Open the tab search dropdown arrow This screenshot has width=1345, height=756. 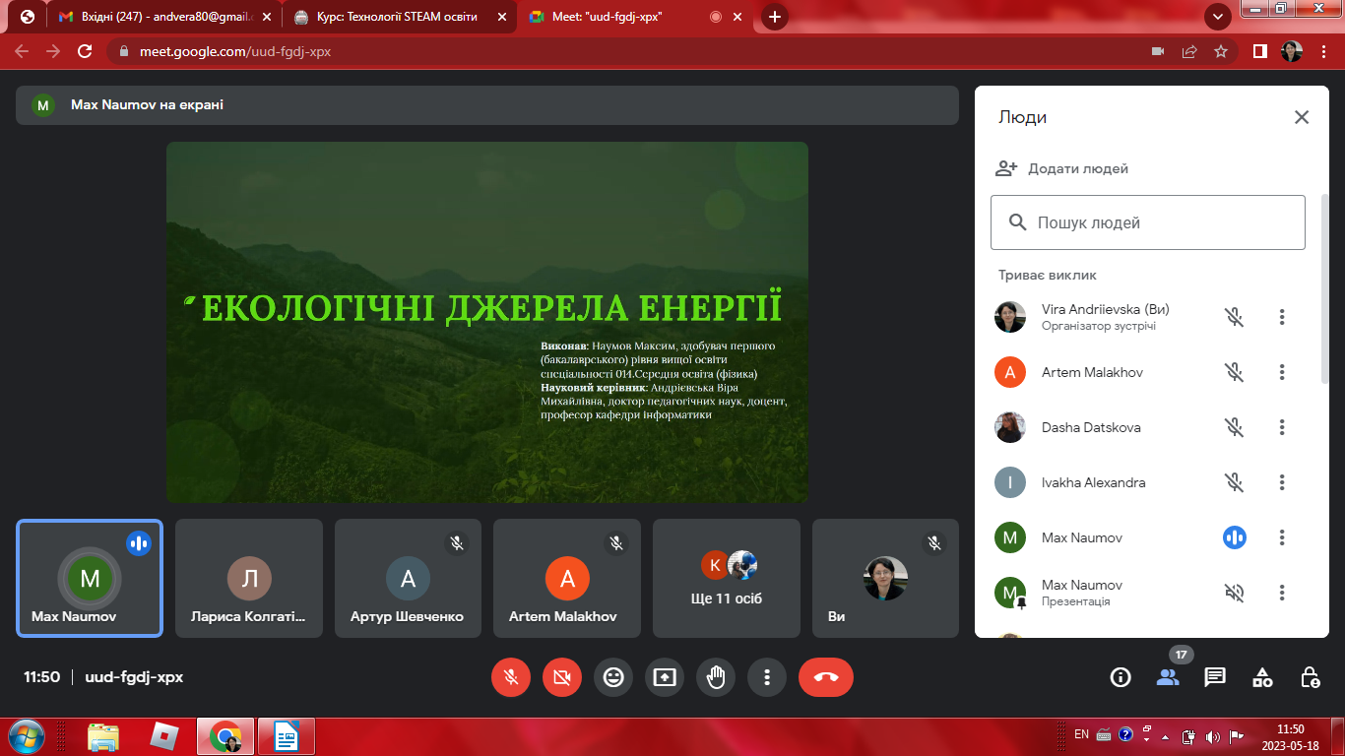coord(1219,17)
